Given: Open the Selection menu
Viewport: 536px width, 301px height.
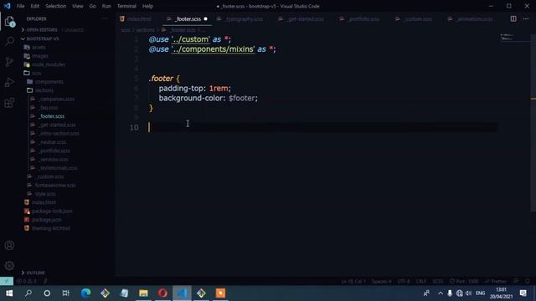Looking at the screenshot, I should point(56,6).
